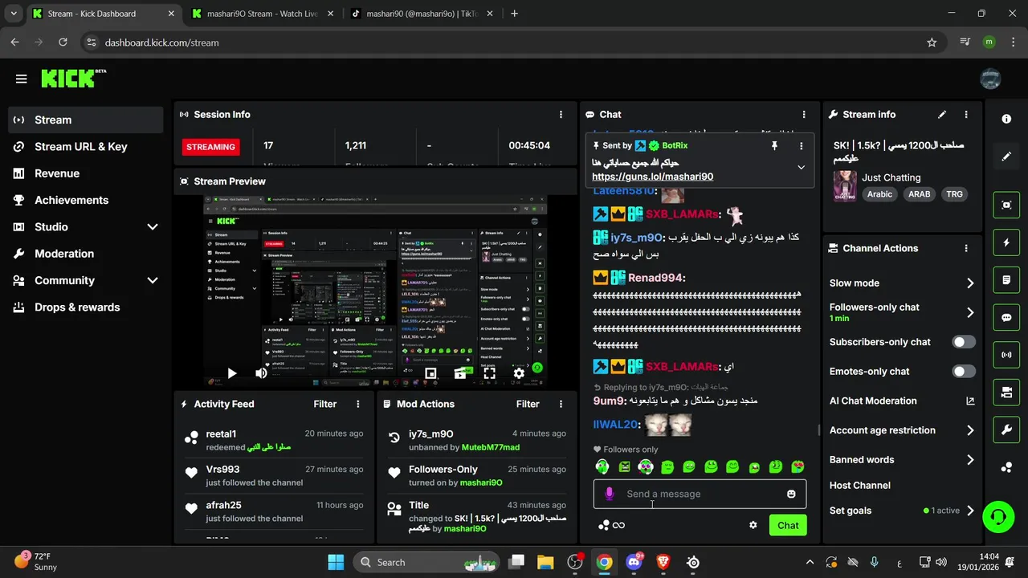
Task: Click the info icon in right sidebar
Action: tap(1006, 119)
